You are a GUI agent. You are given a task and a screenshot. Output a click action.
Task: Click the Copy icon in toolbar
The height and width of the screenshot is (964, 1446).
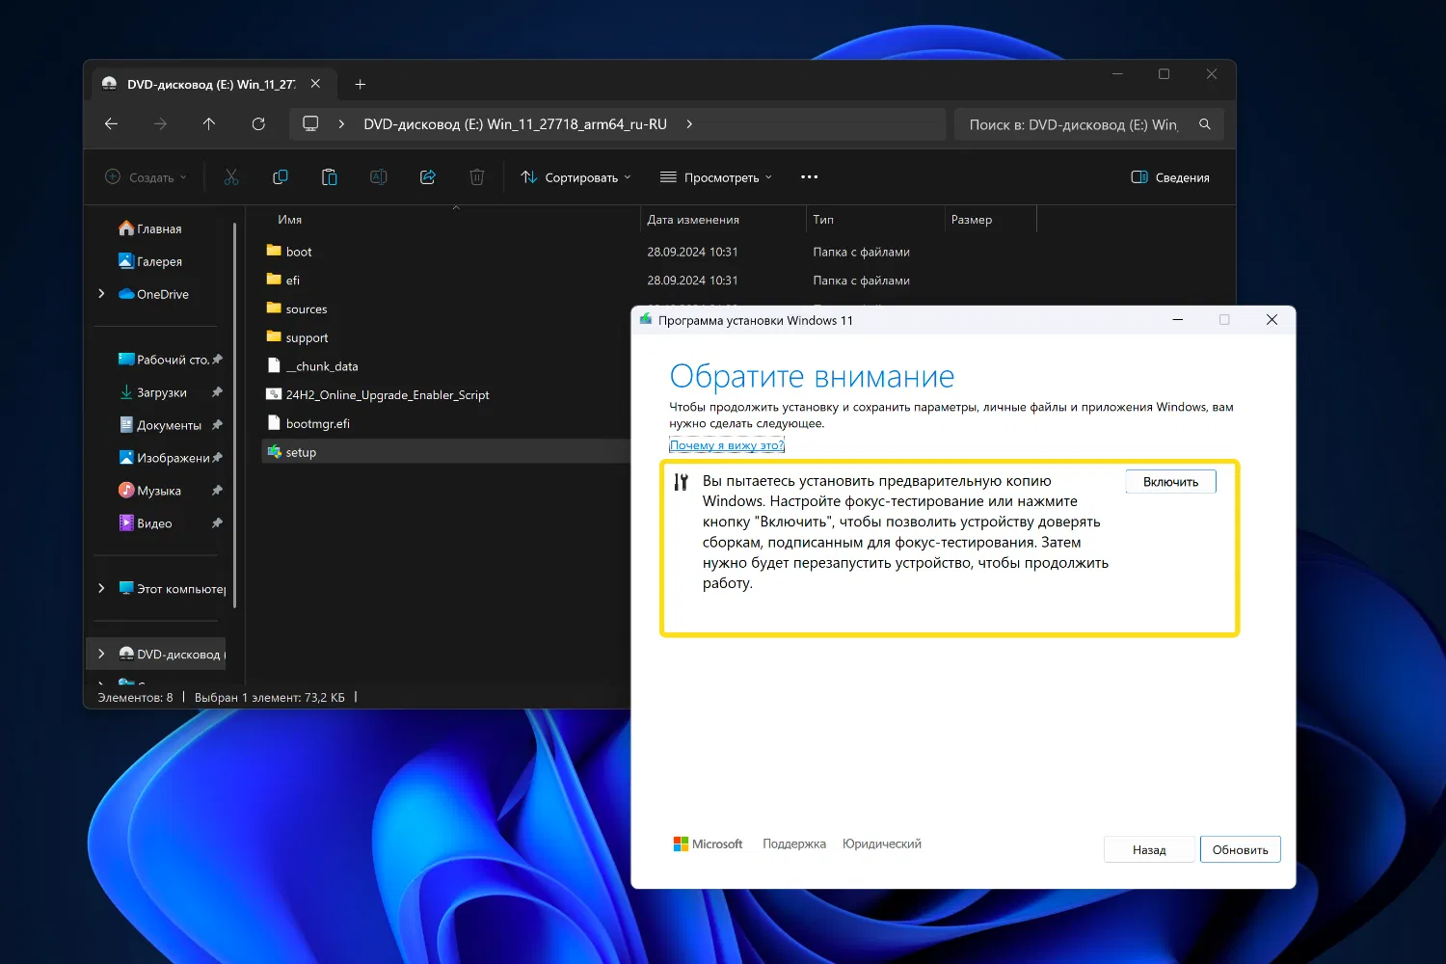(x=281, y=177)
